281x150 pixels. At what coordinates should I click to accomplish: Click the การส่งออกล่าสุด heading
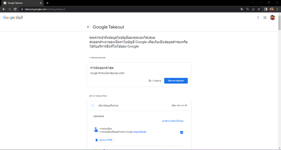[102, 68]
